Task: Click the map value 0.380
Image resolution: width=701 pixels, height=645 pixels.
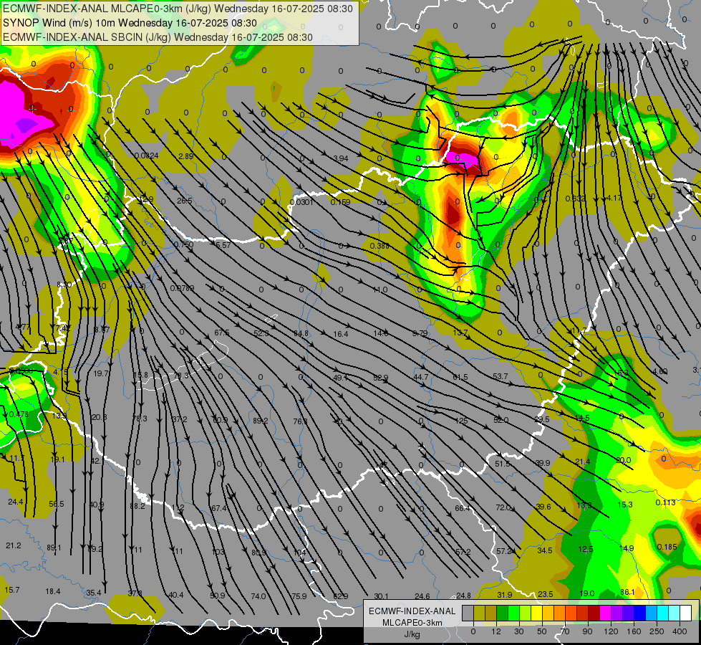Action: [x=379, y=247]
